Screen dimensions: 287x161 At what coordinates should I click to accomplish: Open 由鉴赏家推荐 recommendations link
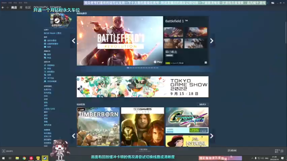coord(51,44)
